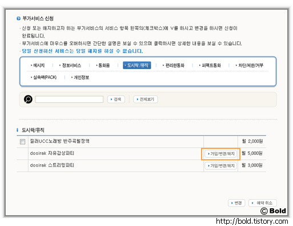Focus the service search input field
Viewport: 293px width, 226px height.
click(x=69, y=99)
